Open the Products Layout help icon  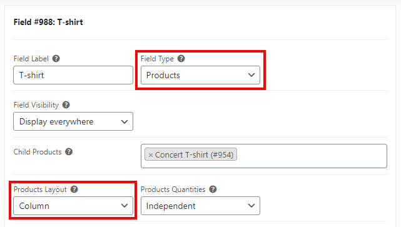[74, 189]
